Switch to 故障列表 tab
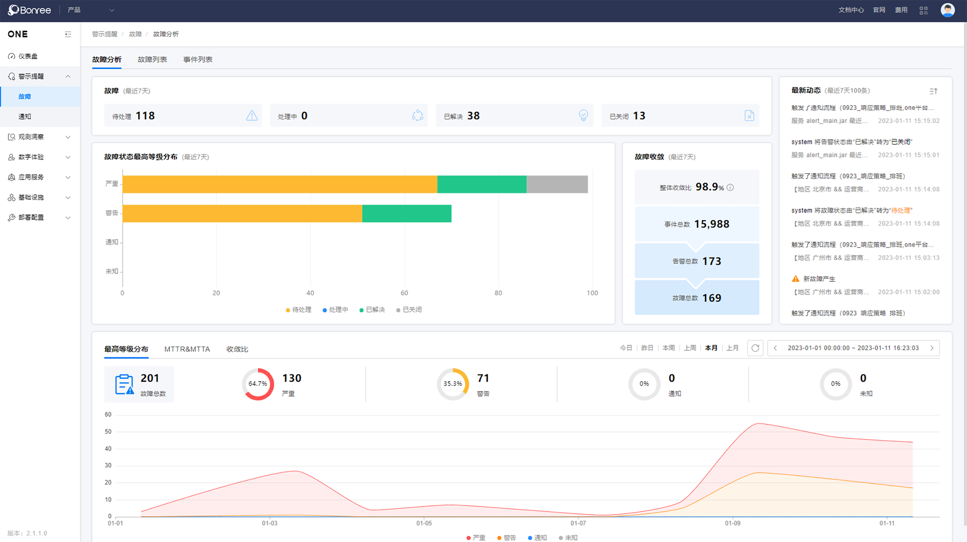This screenshot has width=967, height=542. pos(152,60)
